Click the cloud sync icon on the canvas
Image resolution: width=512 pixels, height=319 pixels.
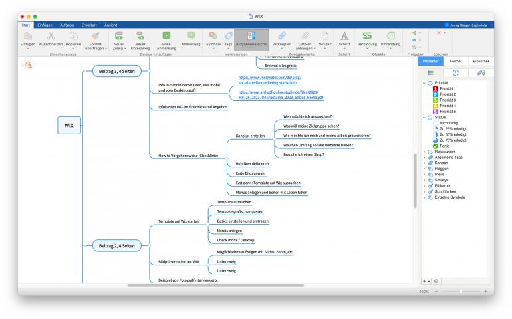[28, 64]
